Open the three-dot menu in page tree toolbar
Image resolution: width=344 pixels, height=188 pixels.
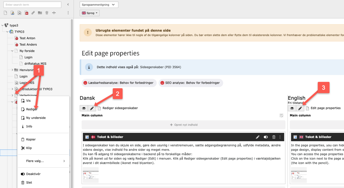(x=68, y=13)
